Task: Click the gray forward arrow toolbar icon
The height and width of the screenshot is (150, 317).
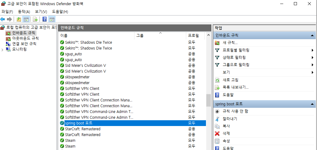Action: pos(9,19)
